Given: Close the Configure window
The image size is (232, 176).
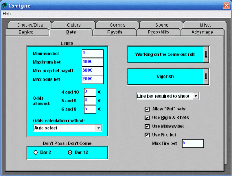Looking at the screenshot, I should click(226, 6).
